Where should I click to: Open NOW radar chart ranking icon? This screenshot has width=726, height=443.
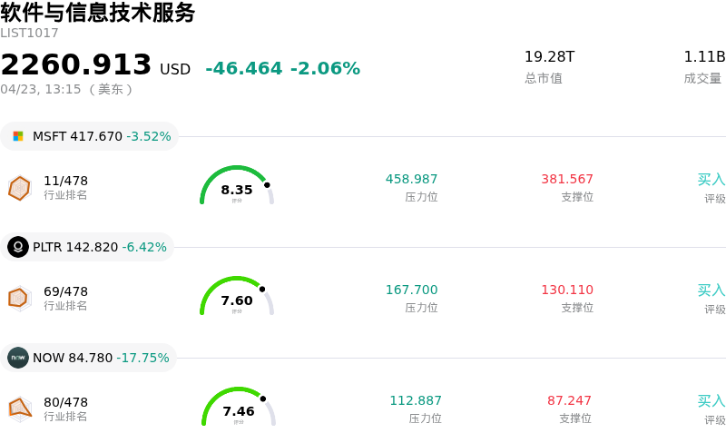[19, 409]
